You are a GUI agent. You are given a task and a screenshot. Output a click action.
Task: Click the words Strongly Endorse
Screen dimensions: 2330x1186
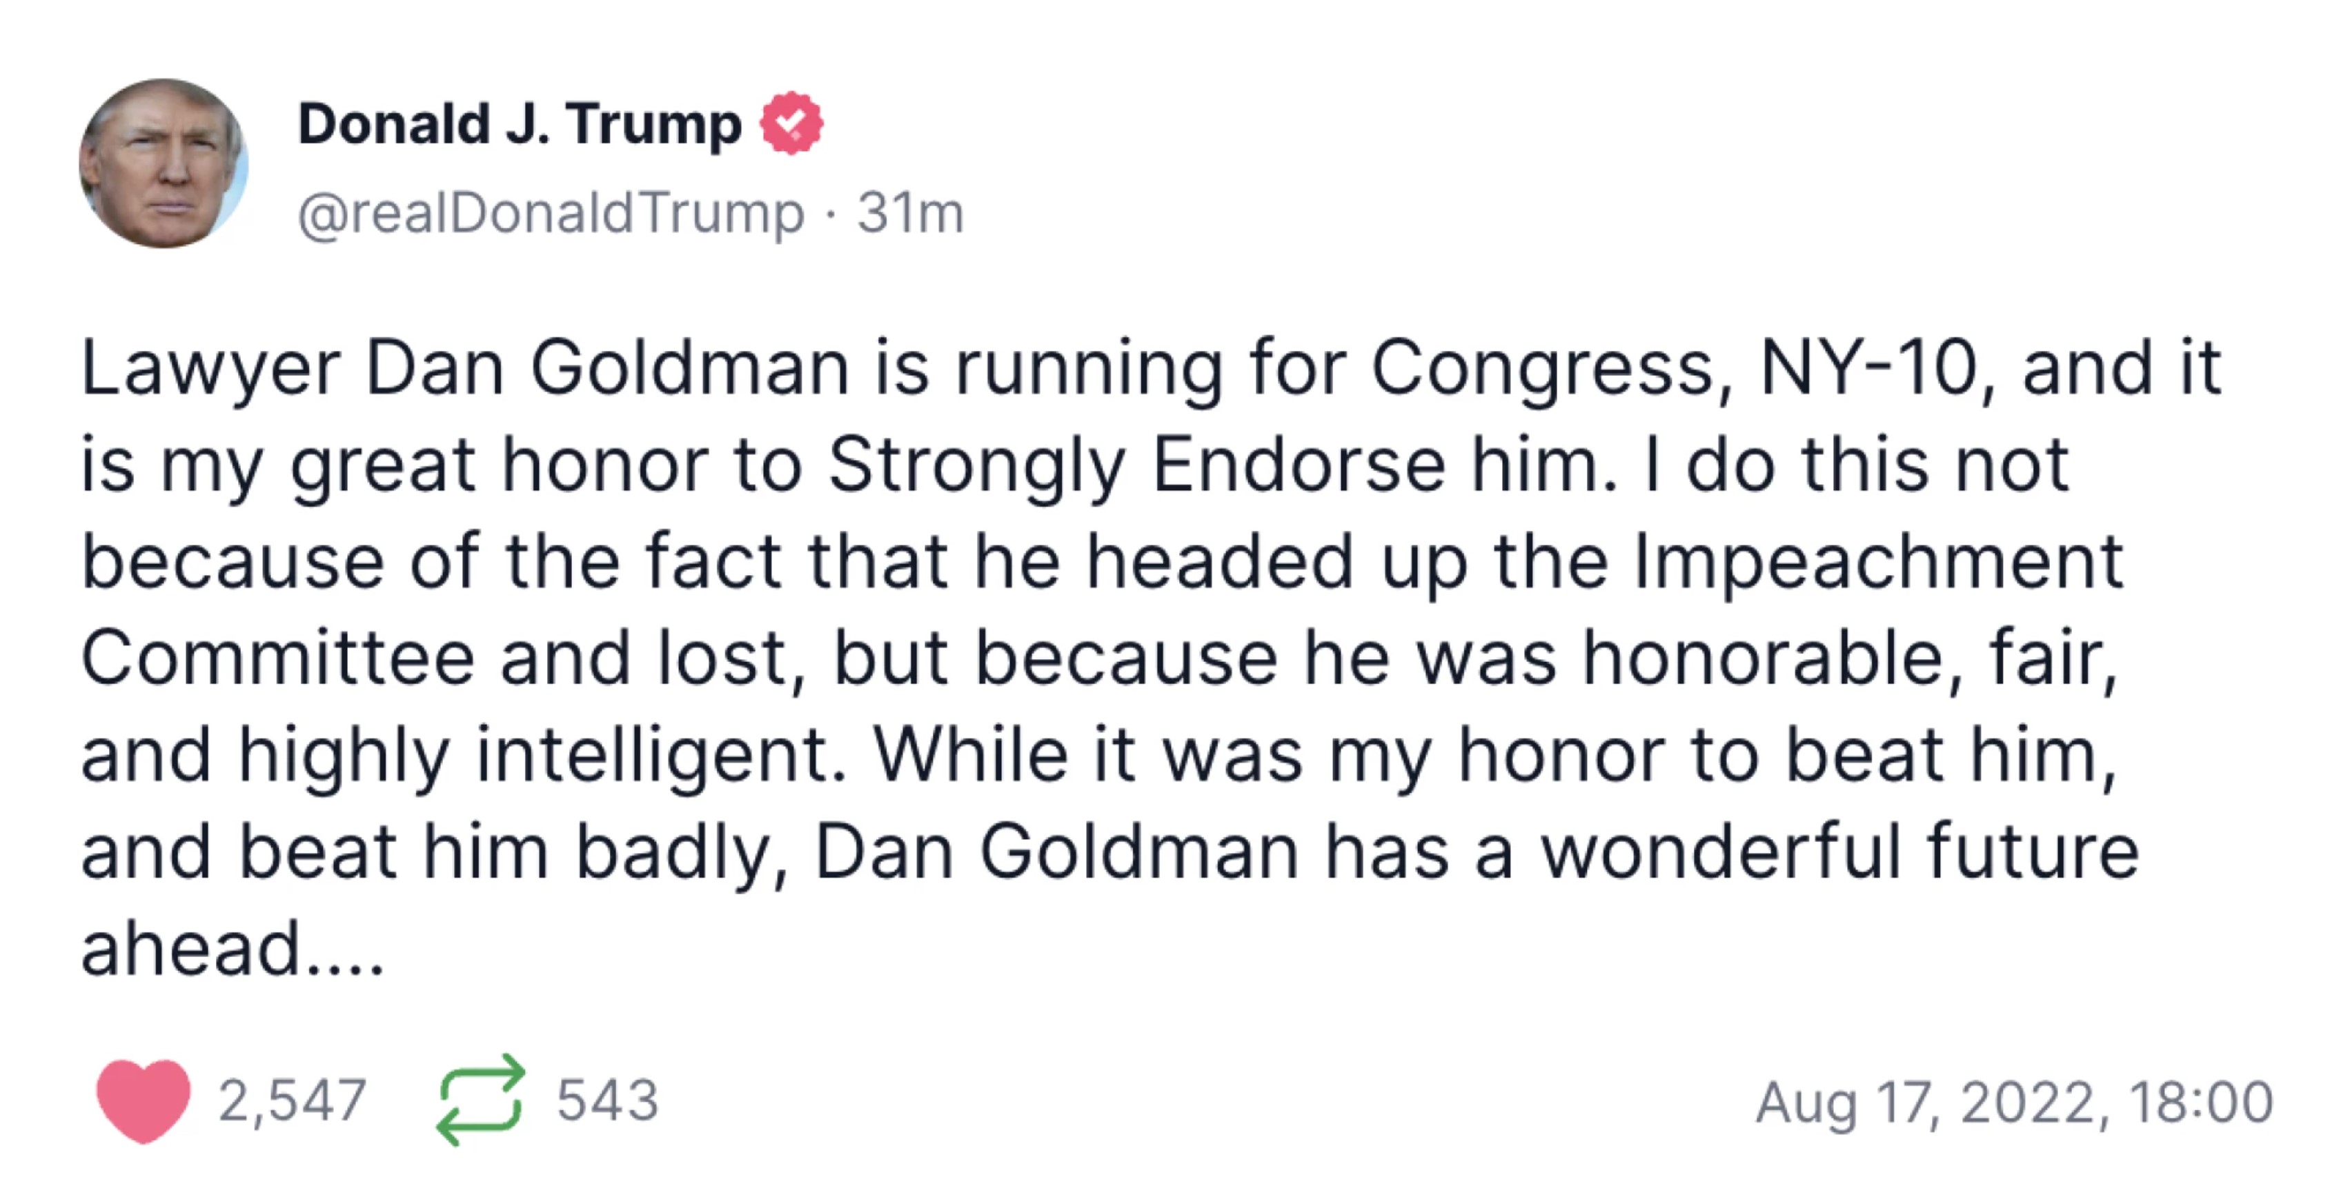(x=1137, y=466)
